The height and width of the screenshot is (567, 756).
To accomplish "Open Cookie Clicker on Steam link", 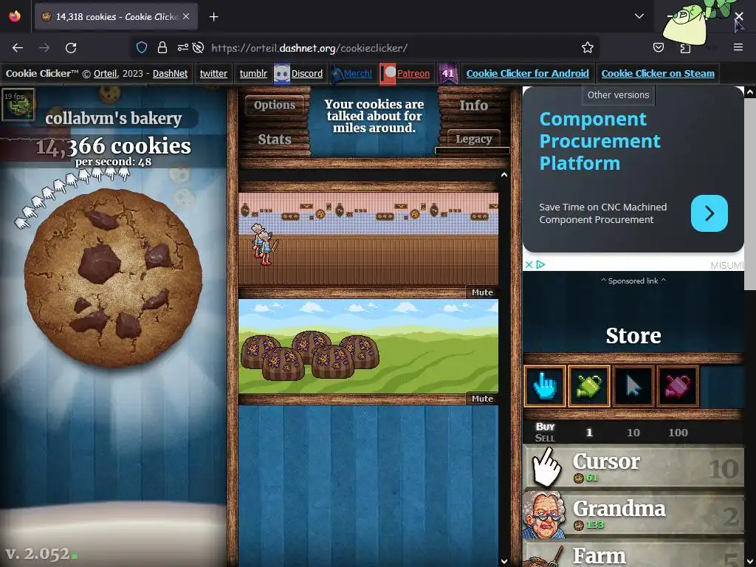I will click(658, 74).
